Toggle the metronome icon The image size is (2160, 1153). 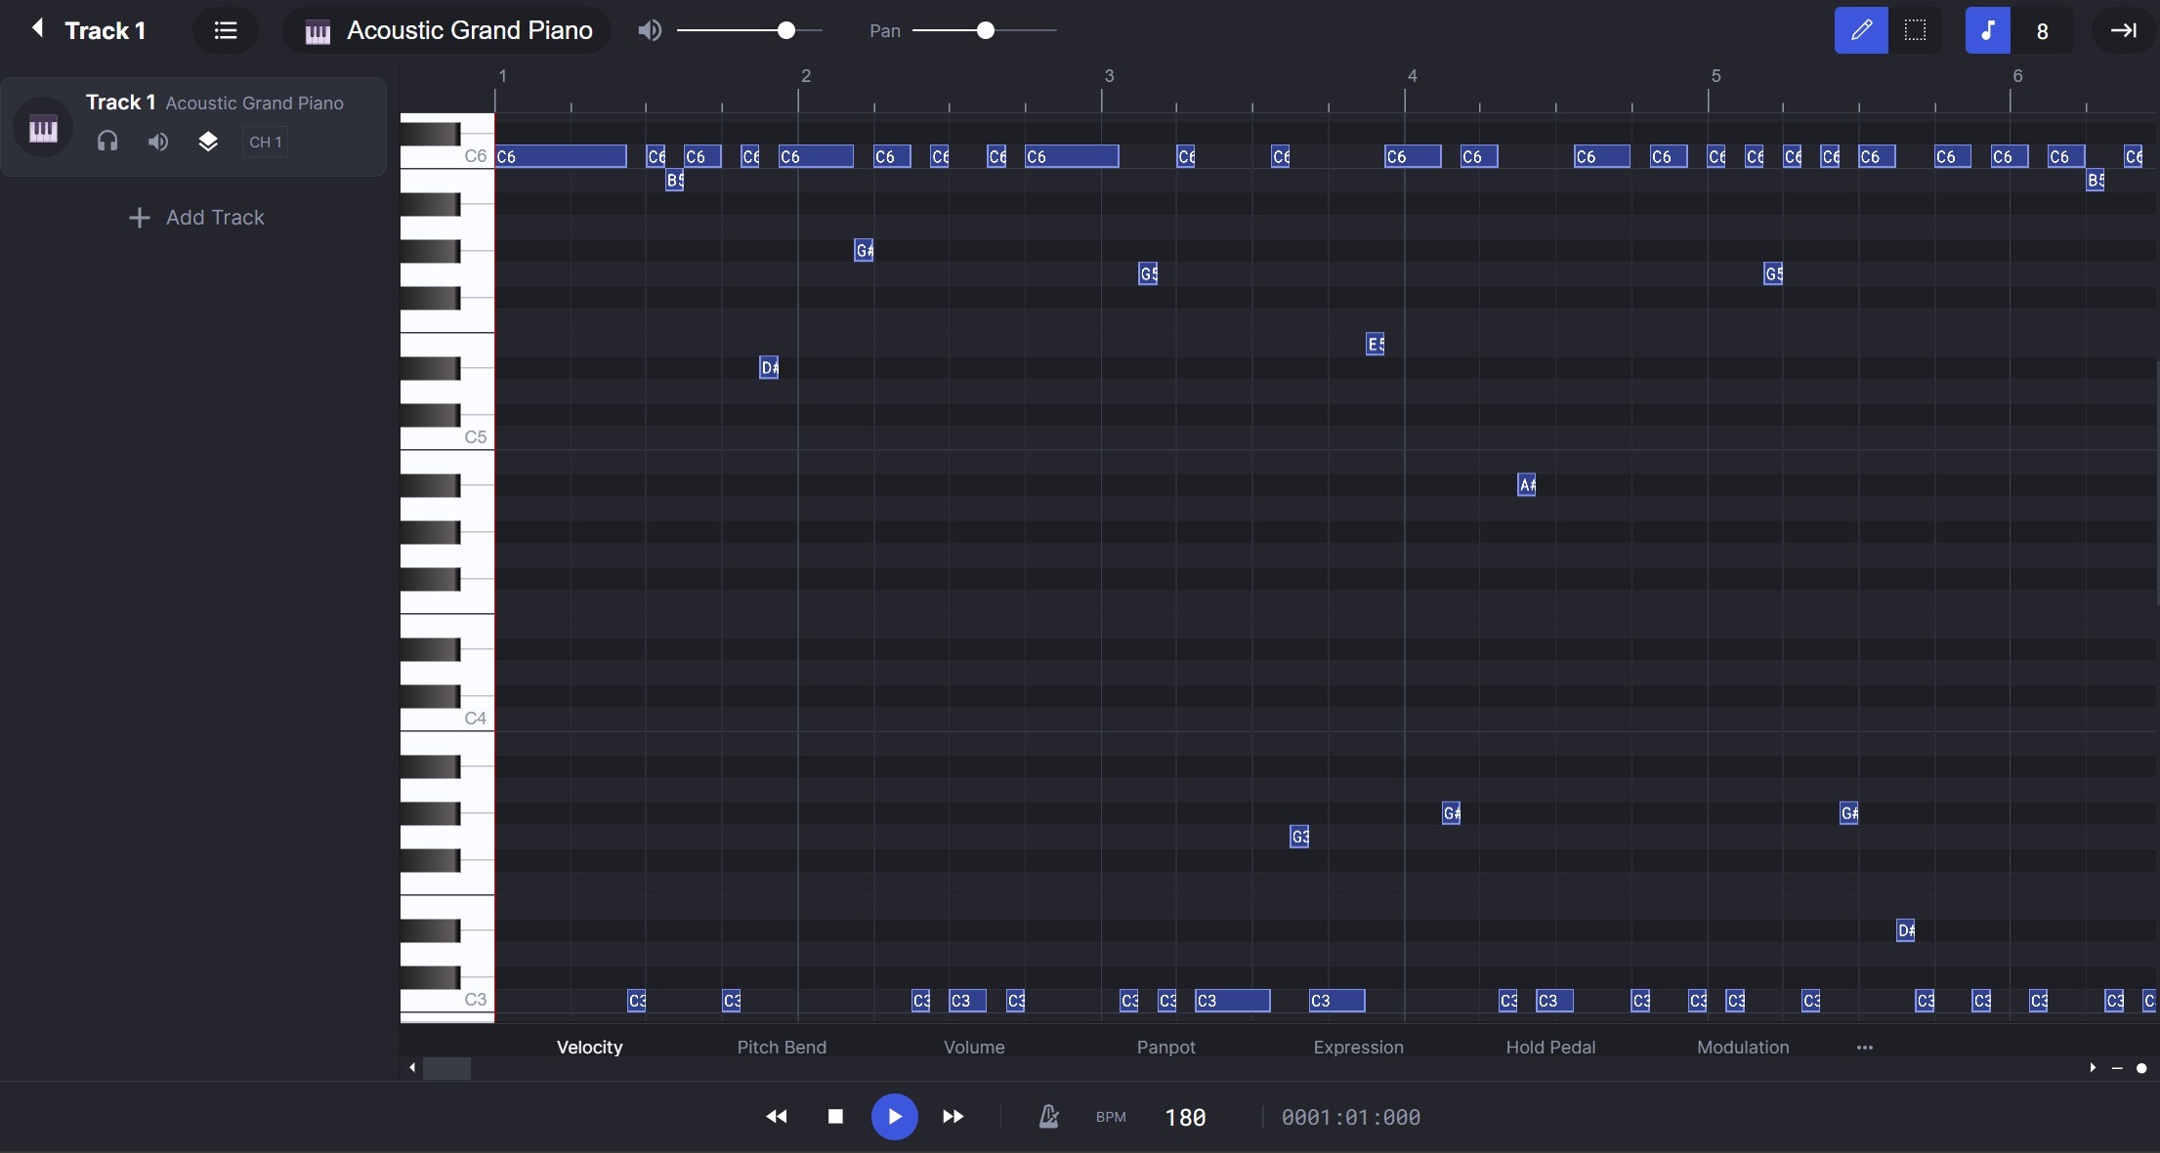pyautogui.click(x=1048, y=1116)
